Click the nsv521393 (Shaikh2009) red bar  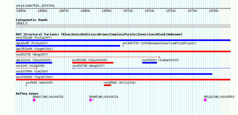(x=93, y=63)
